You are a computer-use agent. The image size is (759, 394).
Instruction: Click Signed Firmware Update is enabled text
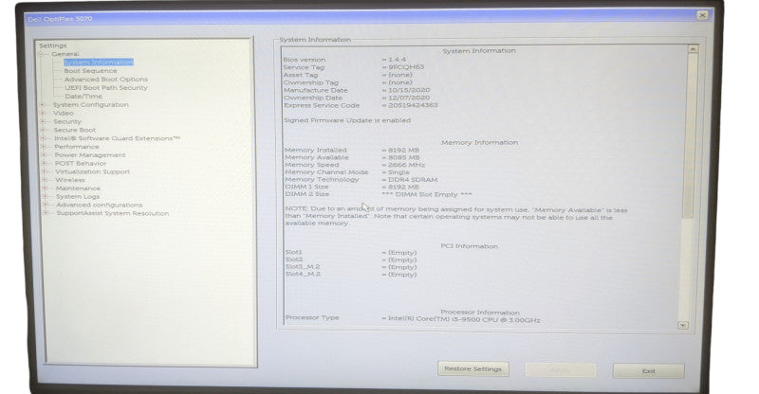click(x=347, y=120)
